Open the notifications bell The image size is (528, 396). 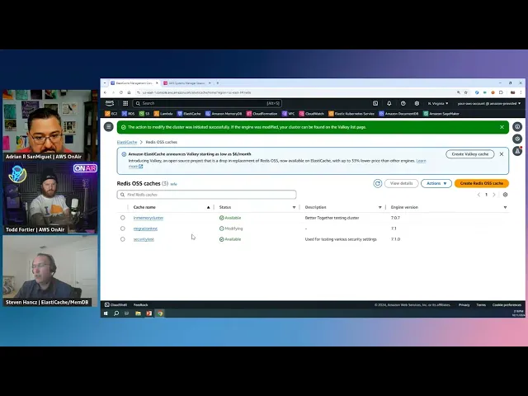[389, 103]
